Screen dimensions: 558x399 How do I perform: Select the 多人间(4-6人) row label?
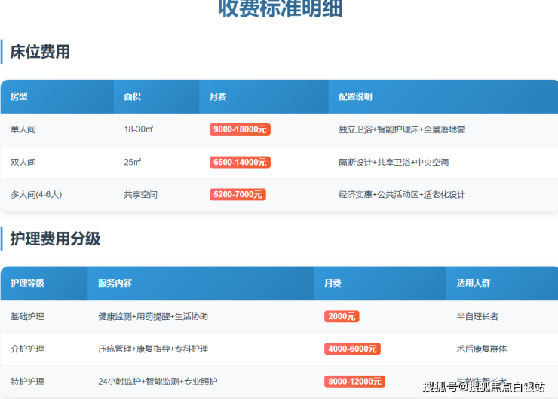pyautogui.click(x=36, y=194)
